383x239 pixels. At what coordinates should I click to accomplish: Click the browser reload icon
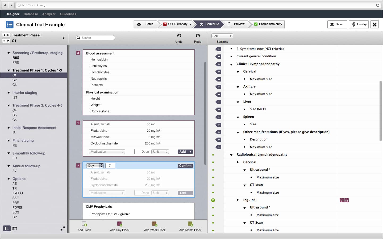[x=377, y=5]
